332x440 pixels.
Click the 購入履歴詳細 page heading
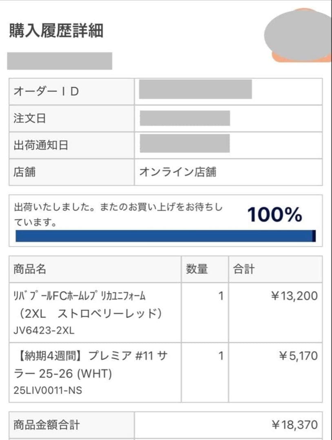(56, 31)
